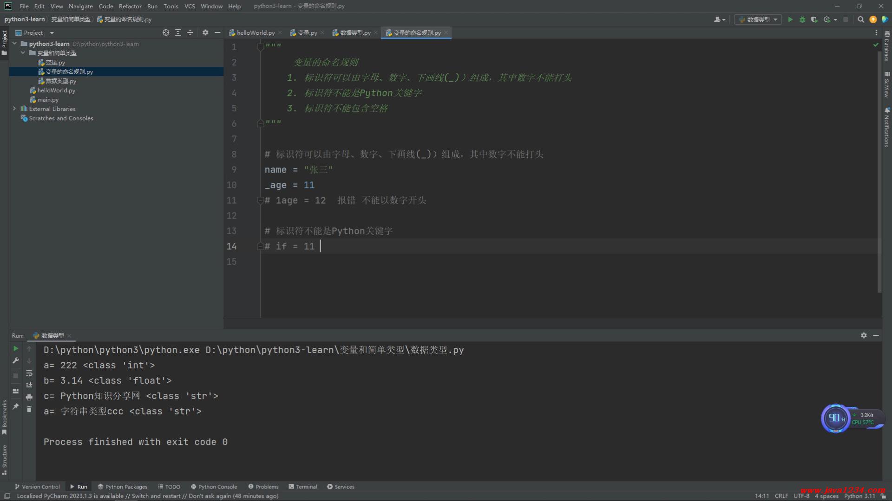Select opened file with the crosshair icon
The image size is (892, 501).
coord(165,32)
